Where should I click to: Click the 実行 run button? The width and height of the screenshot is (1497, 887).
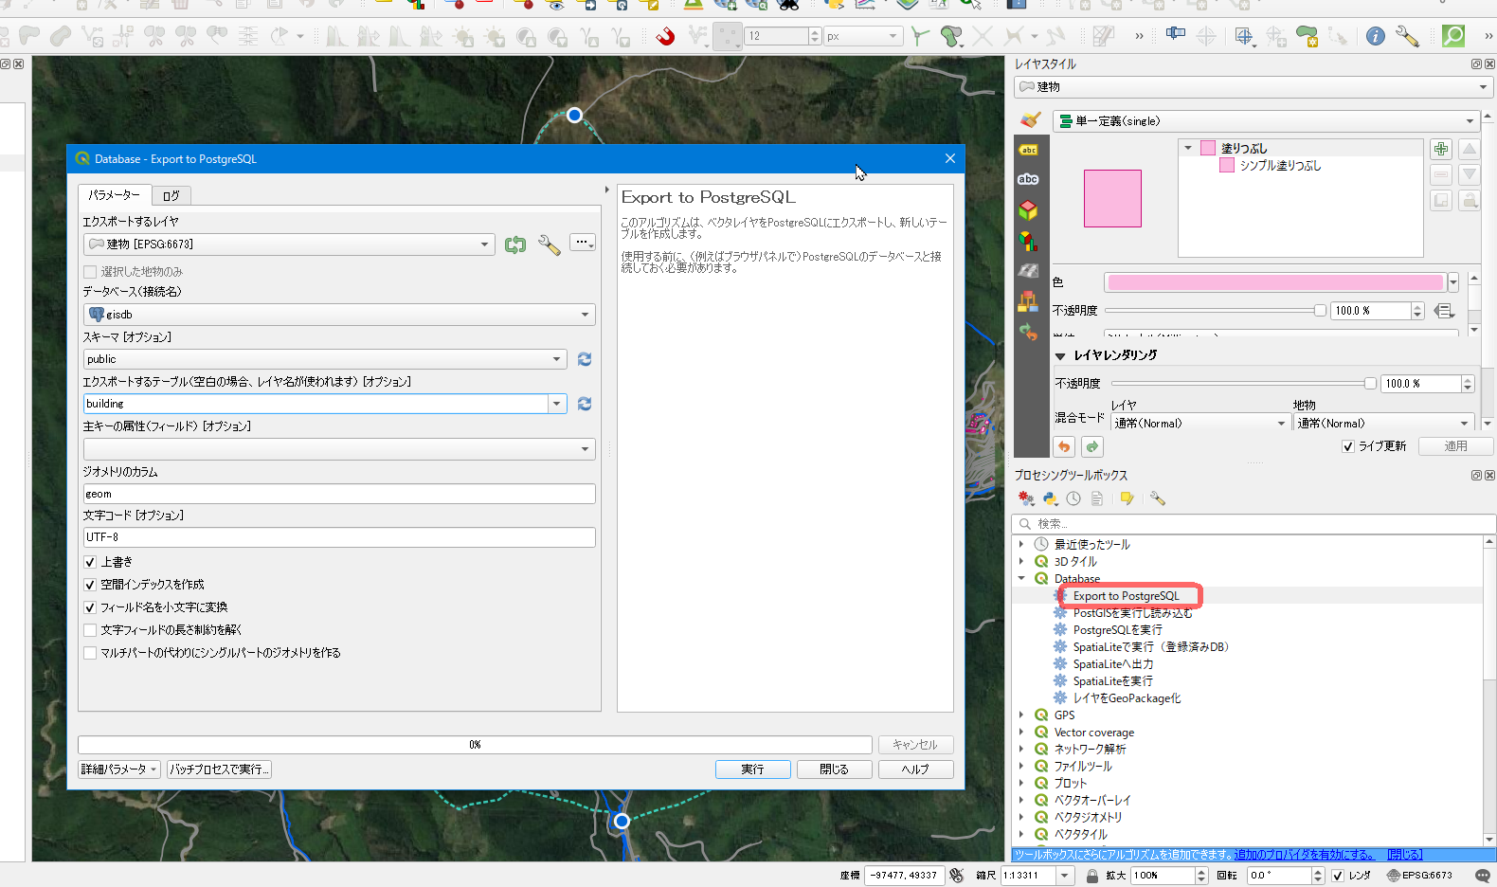point(753,769)
